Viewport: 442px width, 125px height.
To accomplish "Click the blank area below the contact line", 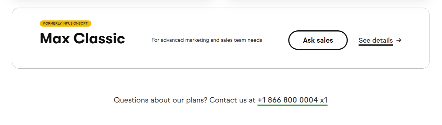I will (x=221, y=117).
